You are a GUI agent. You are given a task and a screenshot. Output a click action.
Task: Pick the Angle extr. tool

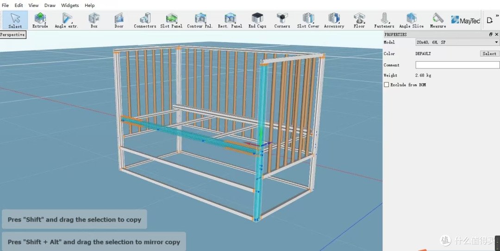click(66, 20)
